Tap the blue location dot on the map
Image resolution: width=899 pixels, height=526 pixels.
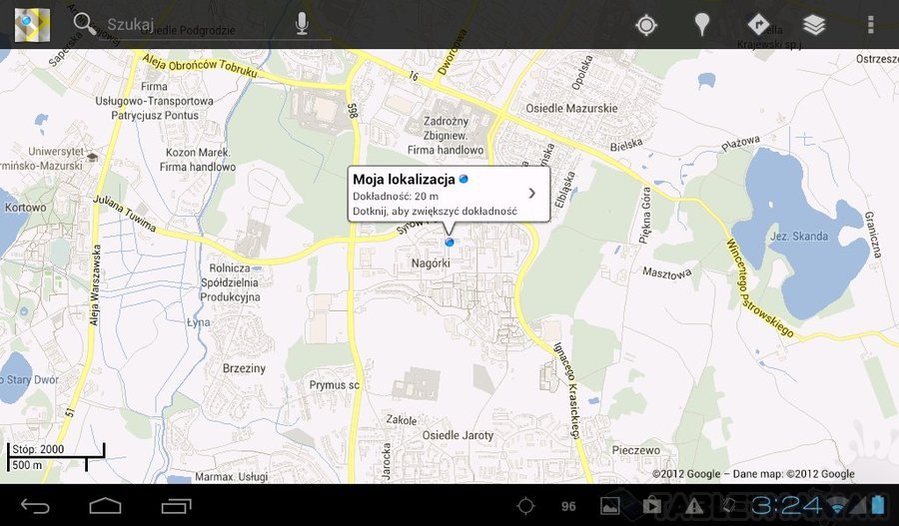coord(449,243)
